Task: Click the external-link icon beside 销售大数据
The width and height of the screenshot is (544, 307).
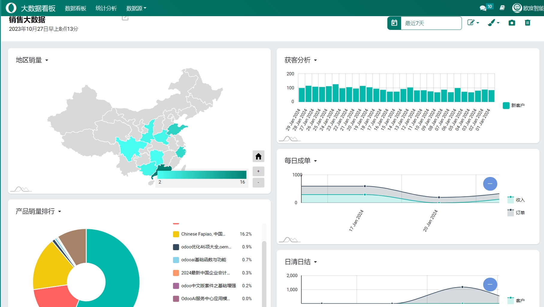Action: [125, 18]
